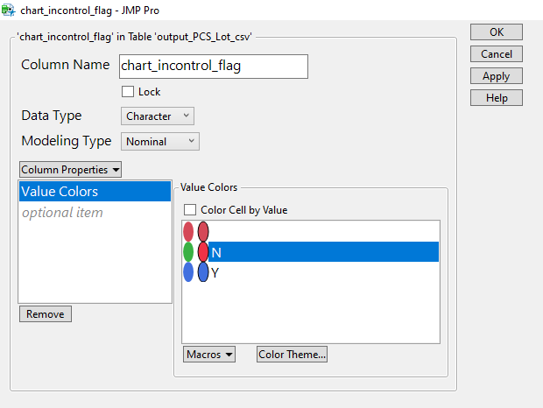Click the outlined dark red oval for blank value
Image resolution: width=543 pixels, height=408 pixels.
[x=203, y=232]
